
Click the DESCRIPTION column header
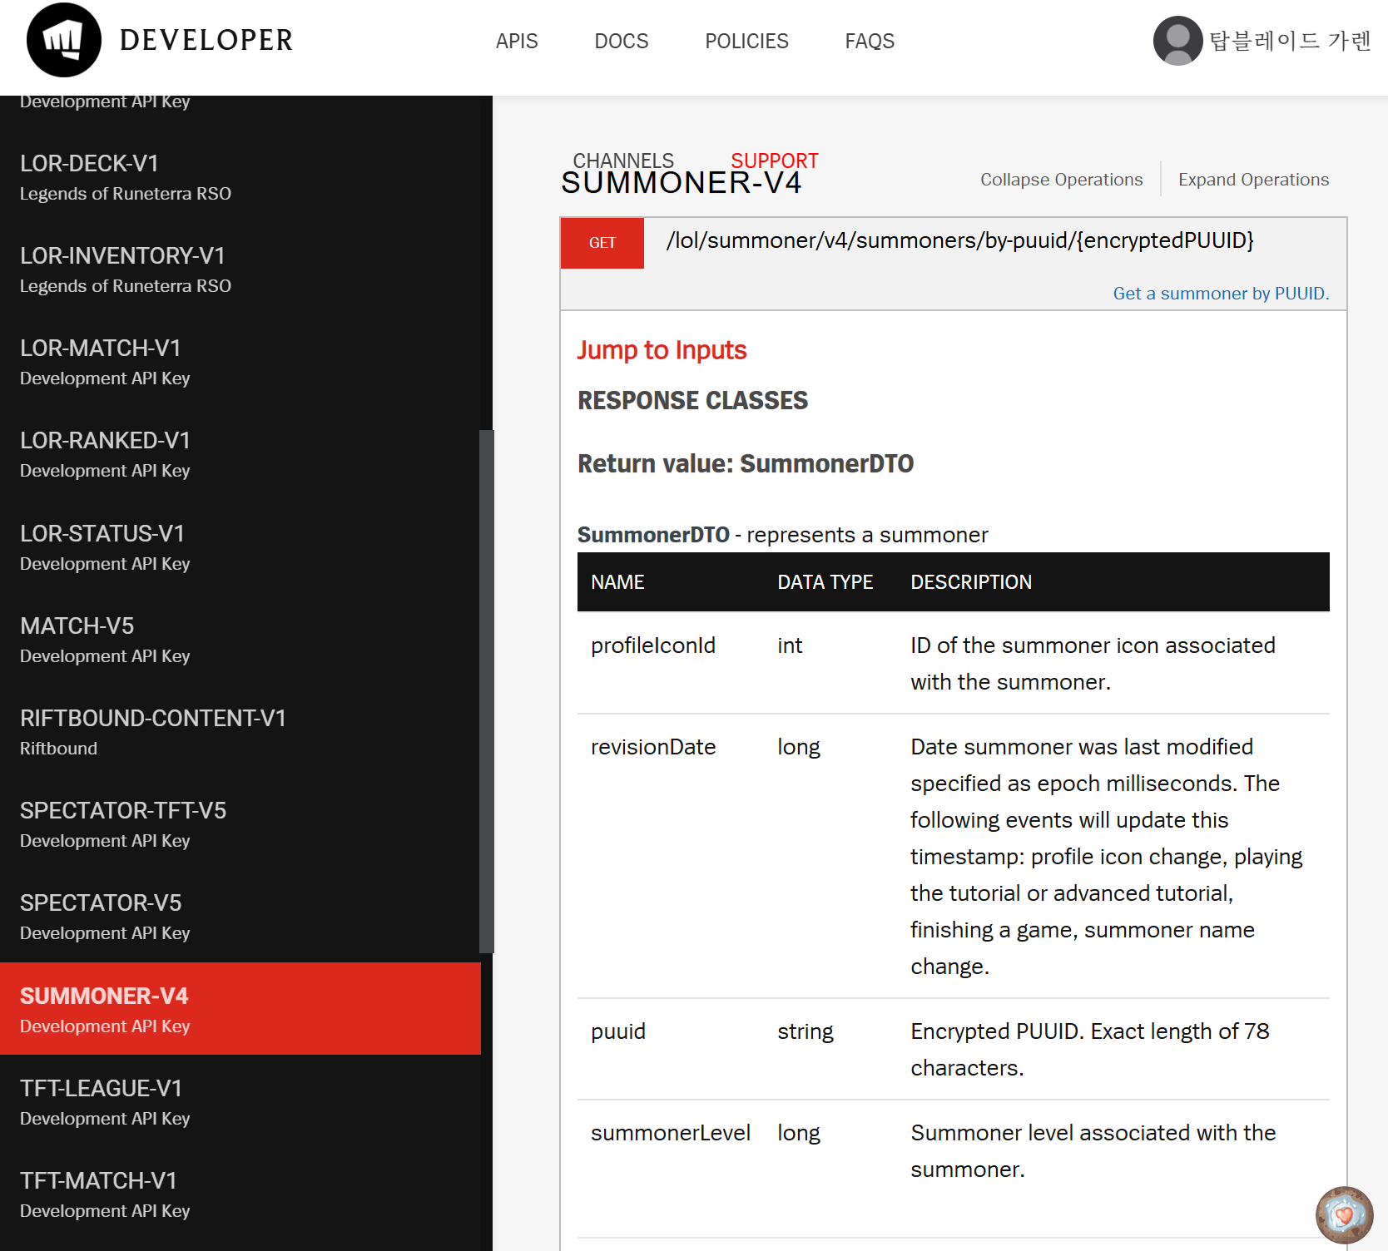coord(971,582)
